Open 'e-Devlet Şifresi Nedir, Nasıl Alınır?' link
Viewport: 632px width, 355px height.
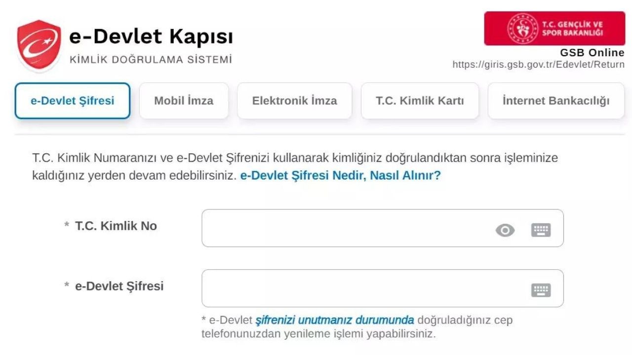(342, 175)
